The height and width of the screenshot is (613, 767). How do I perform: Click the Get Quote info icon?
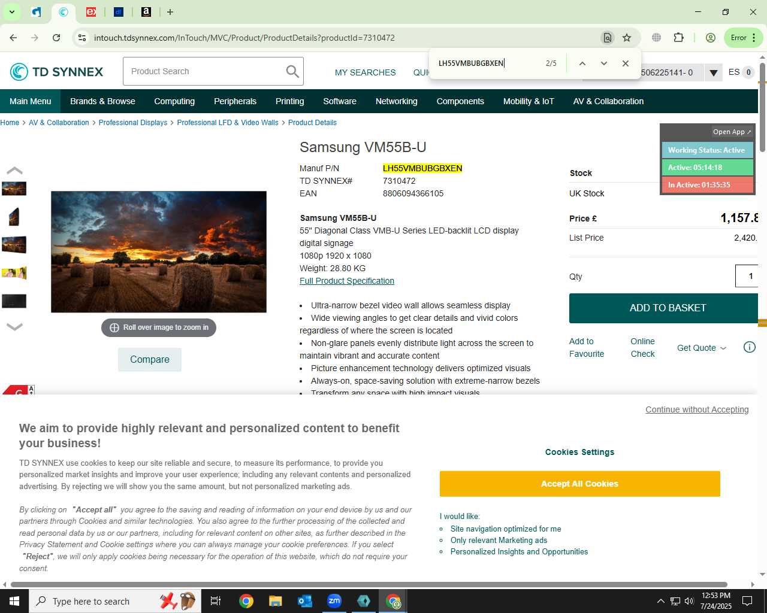(x=750, y=347)
